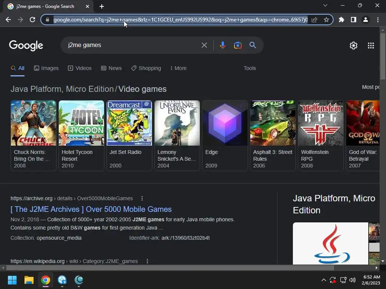
Task: Search by image with camera icon
Action: pos(237,45)
